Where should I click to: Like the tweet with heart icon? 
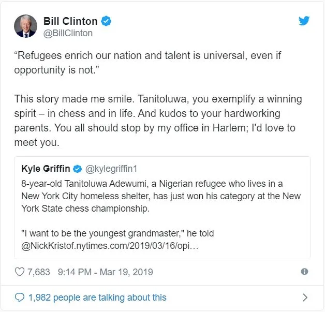(x=20, y=272)
